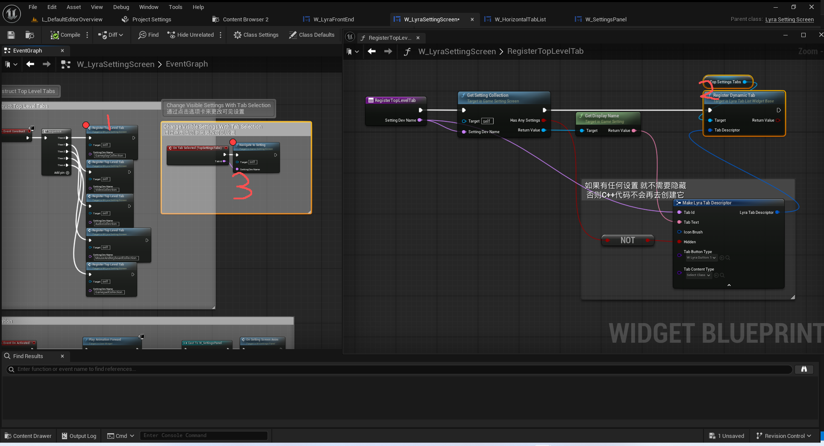The width and height of the screenshot is (824, 446).
Task: Open the Find tool in toolbar
Action: 148,35
